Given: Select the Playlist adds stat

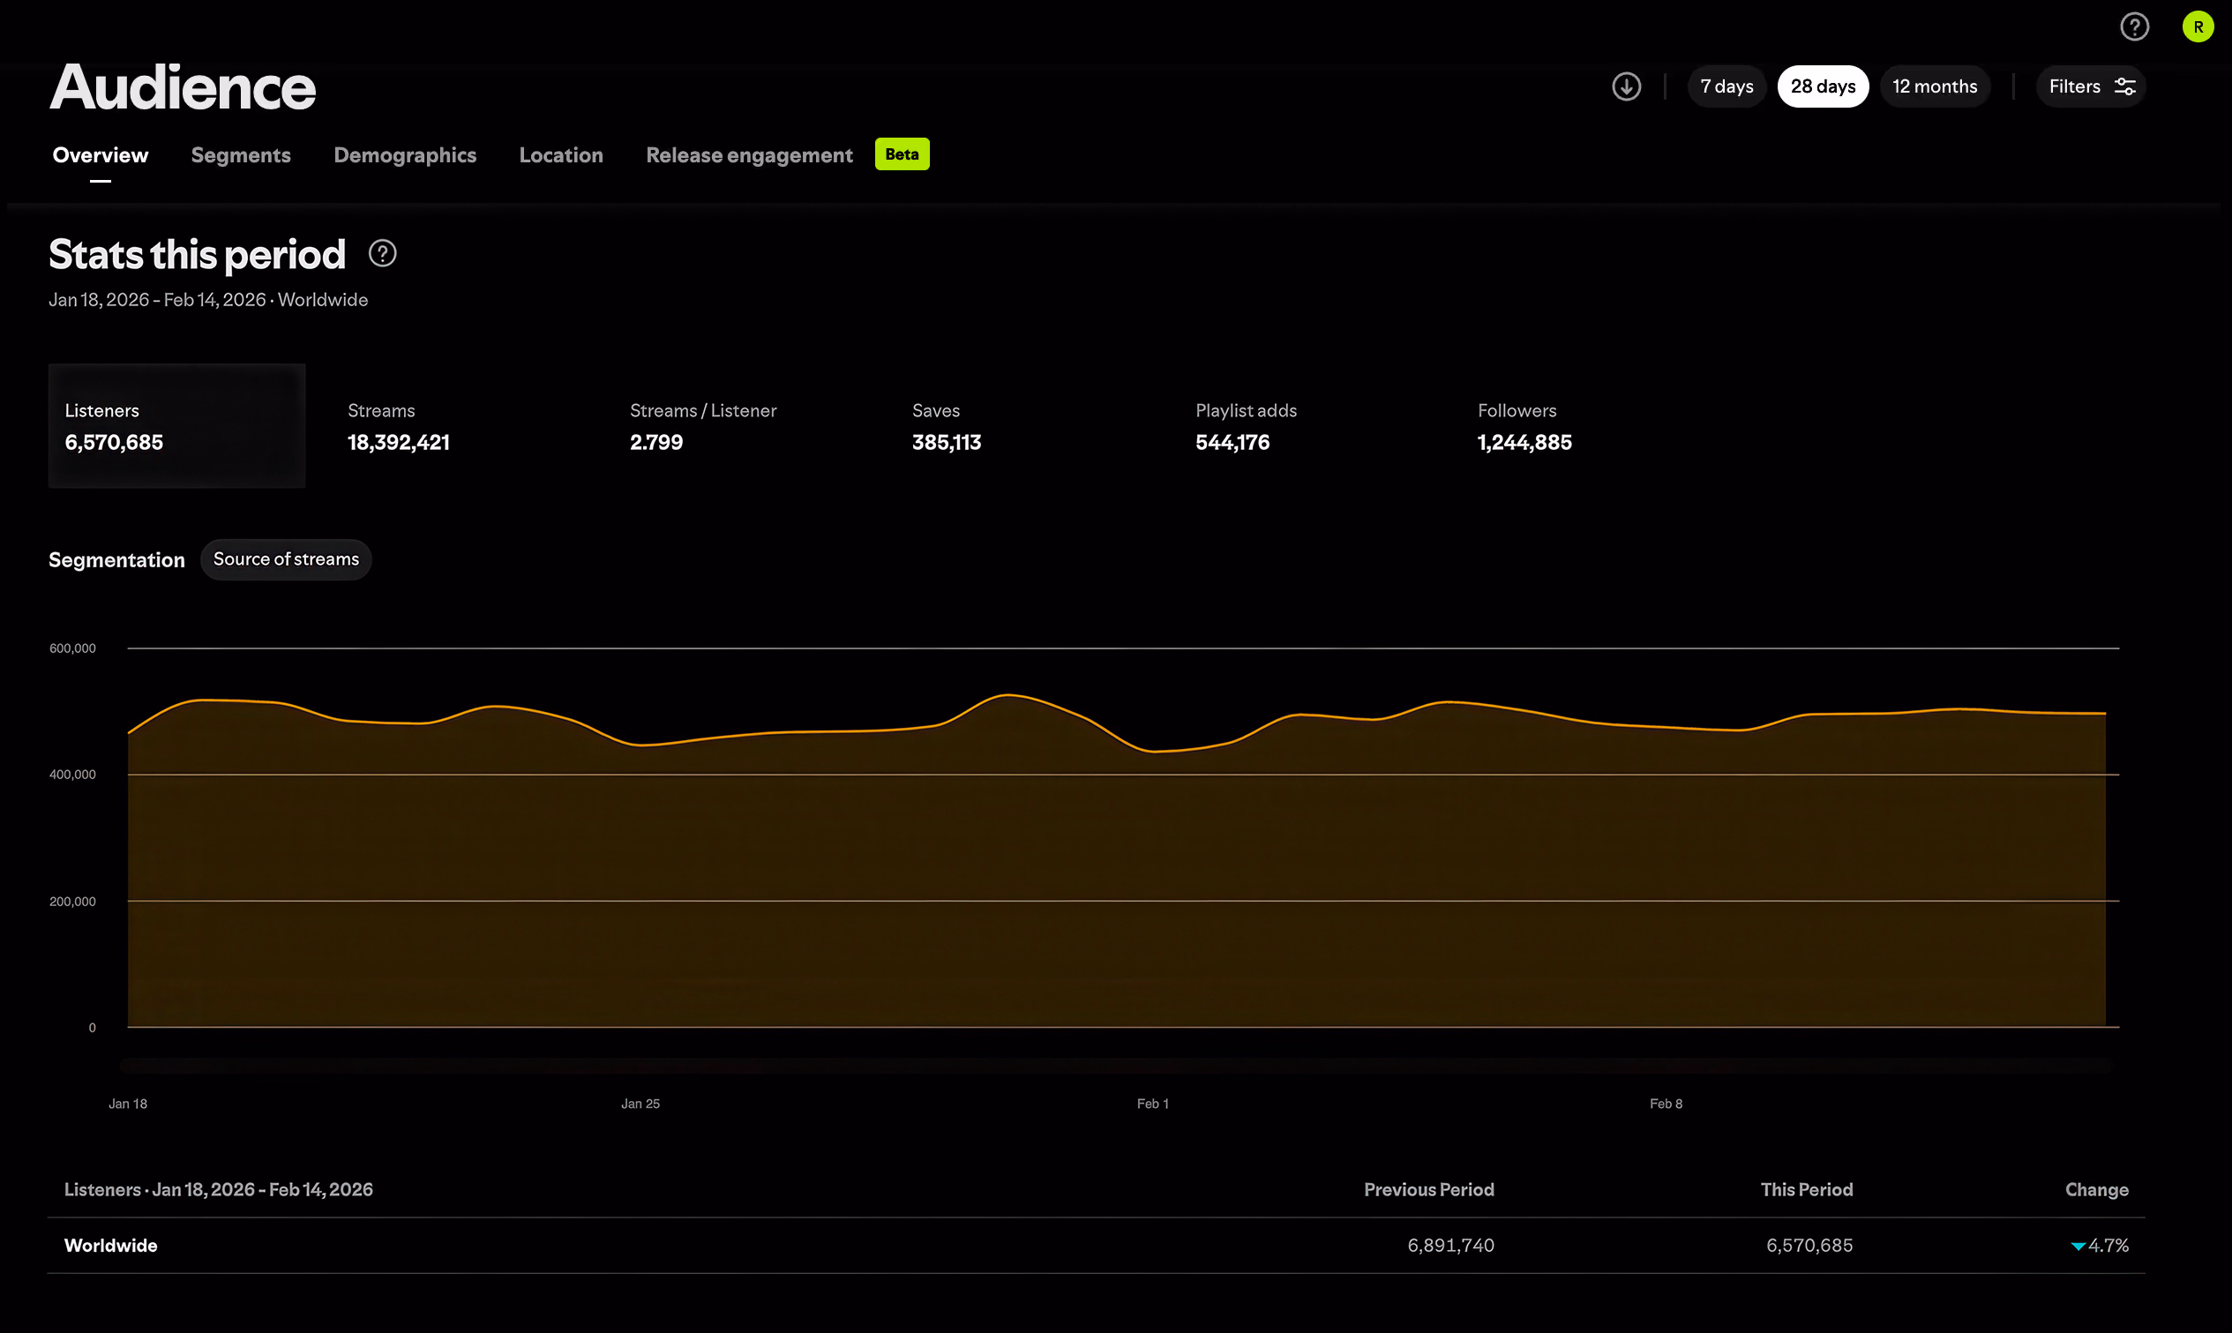Looking at the screenshot, I should click(1246, 426).
